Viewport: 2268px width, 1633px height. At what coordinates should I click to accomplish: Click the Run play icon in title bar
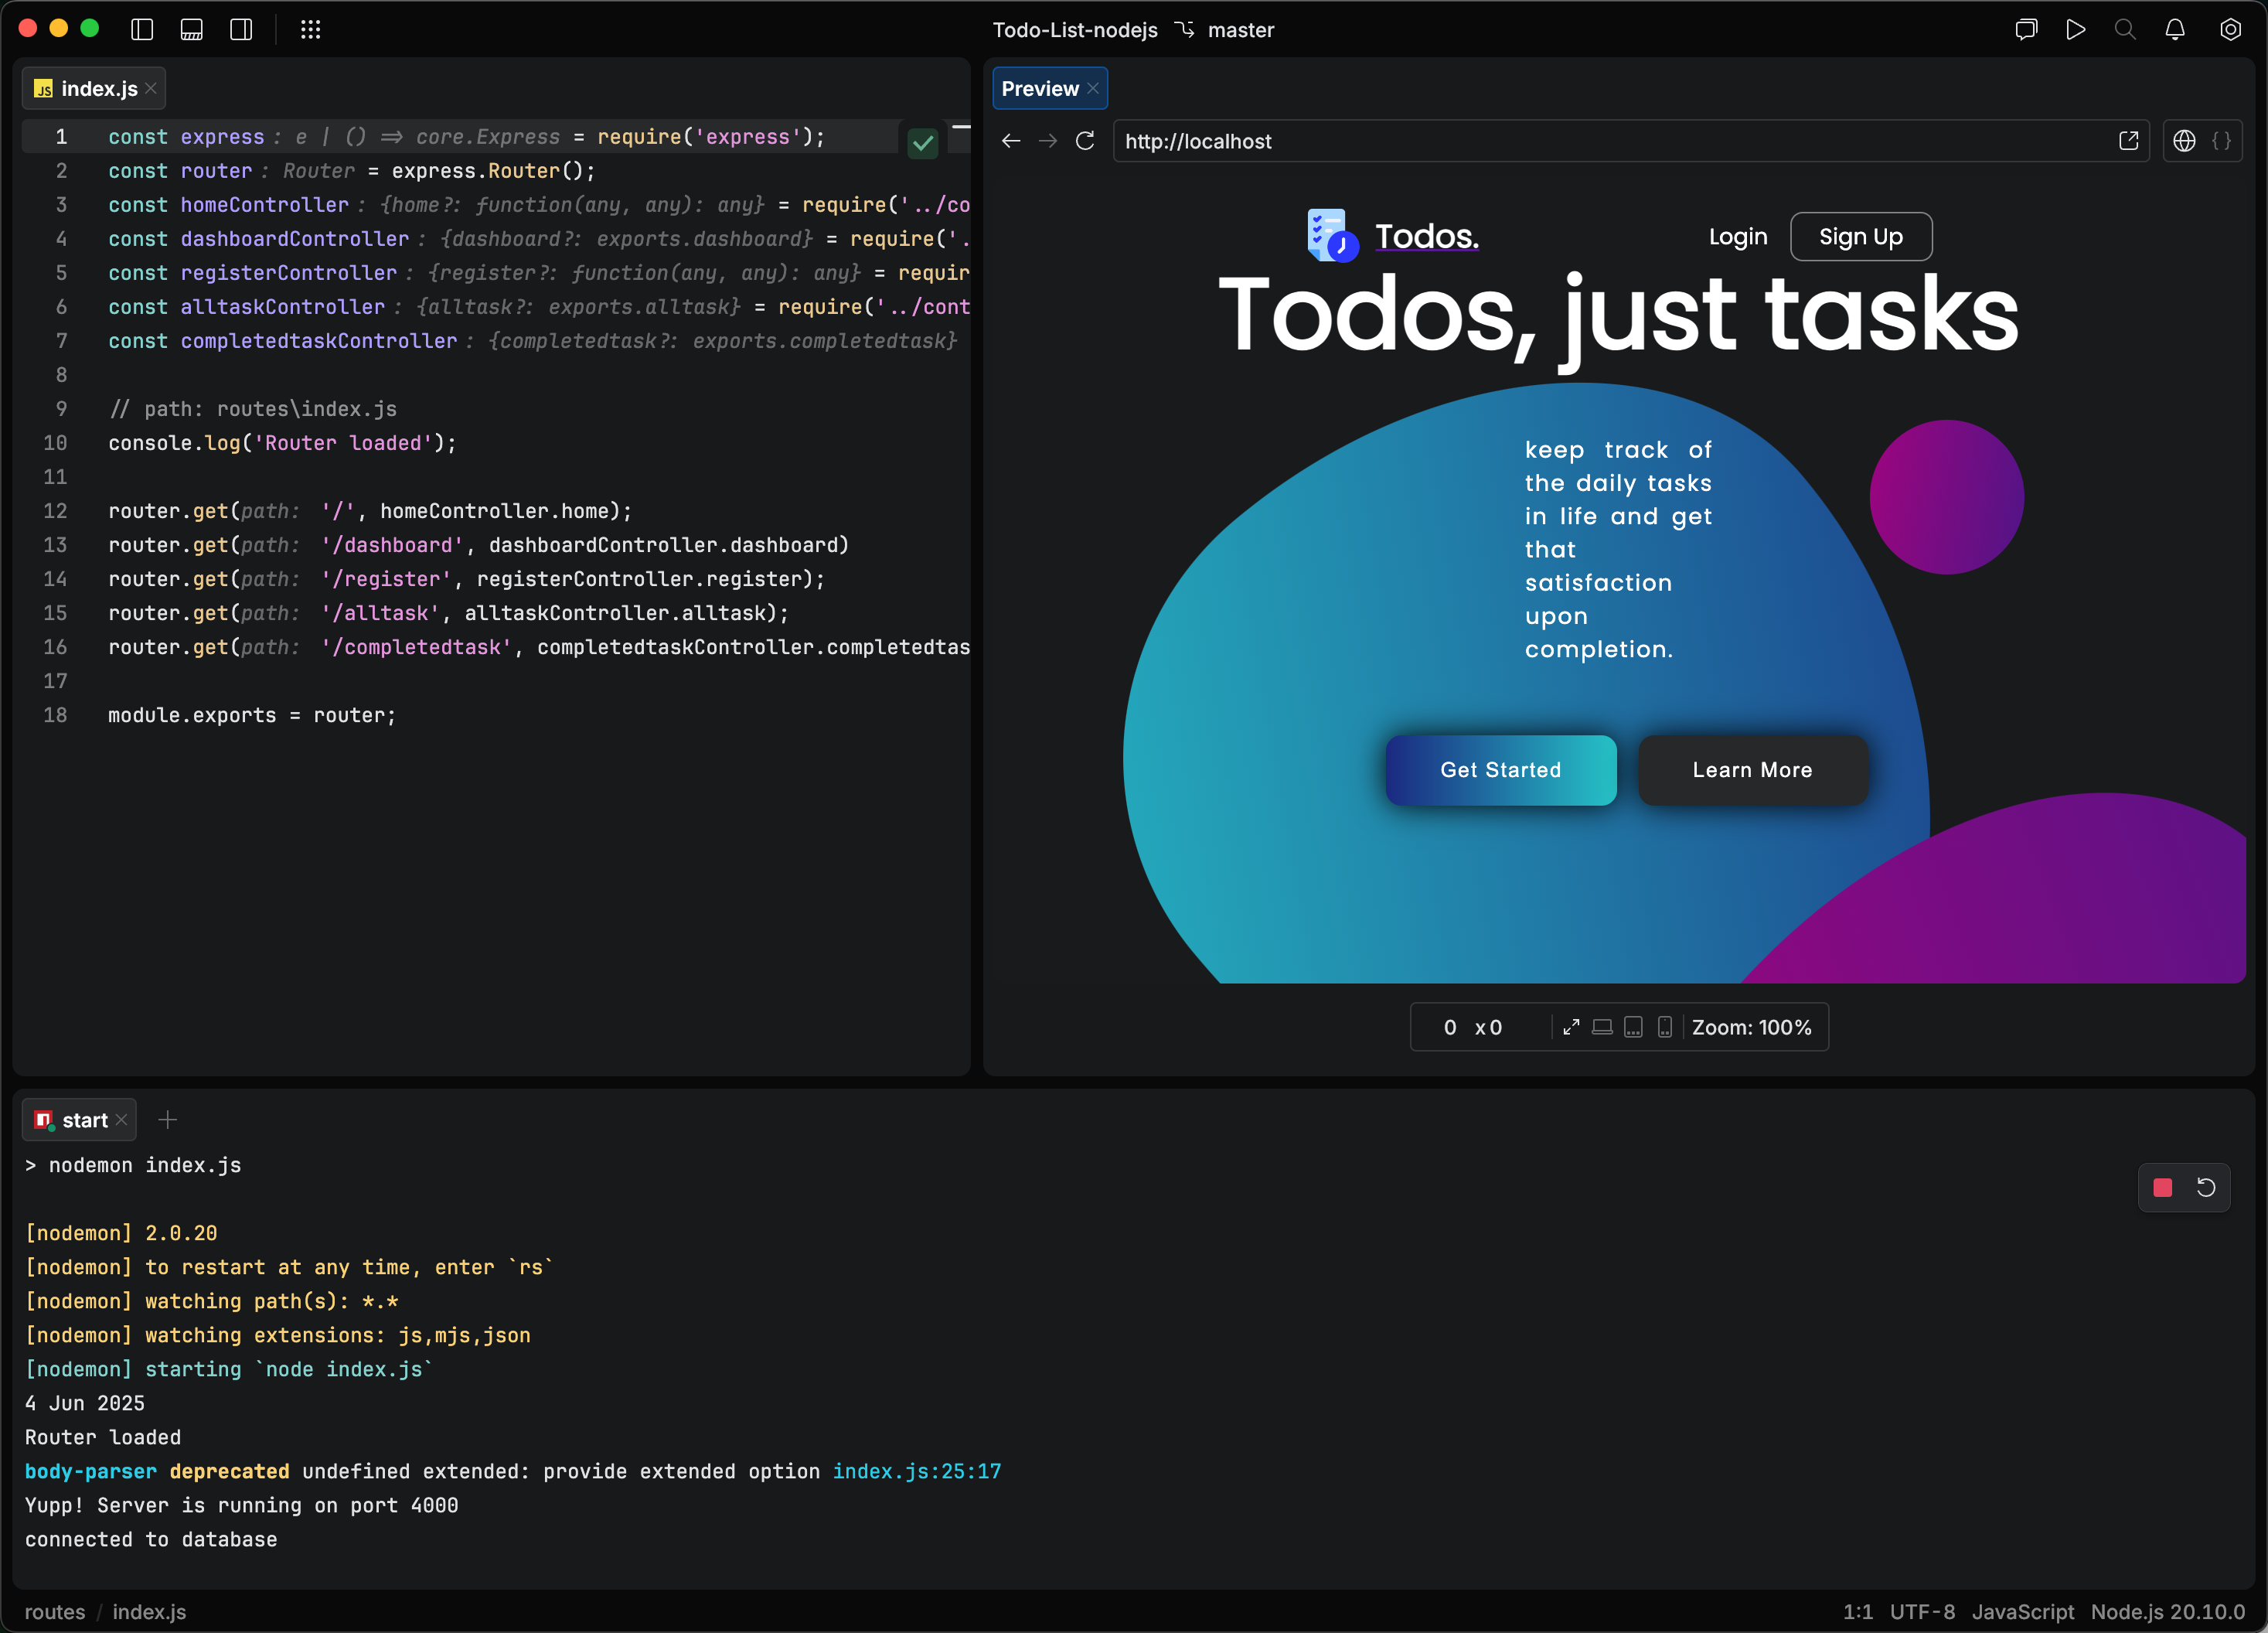pos(2076,30)
